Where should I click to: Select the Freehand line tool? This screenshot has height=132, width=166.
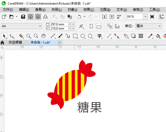53,36
